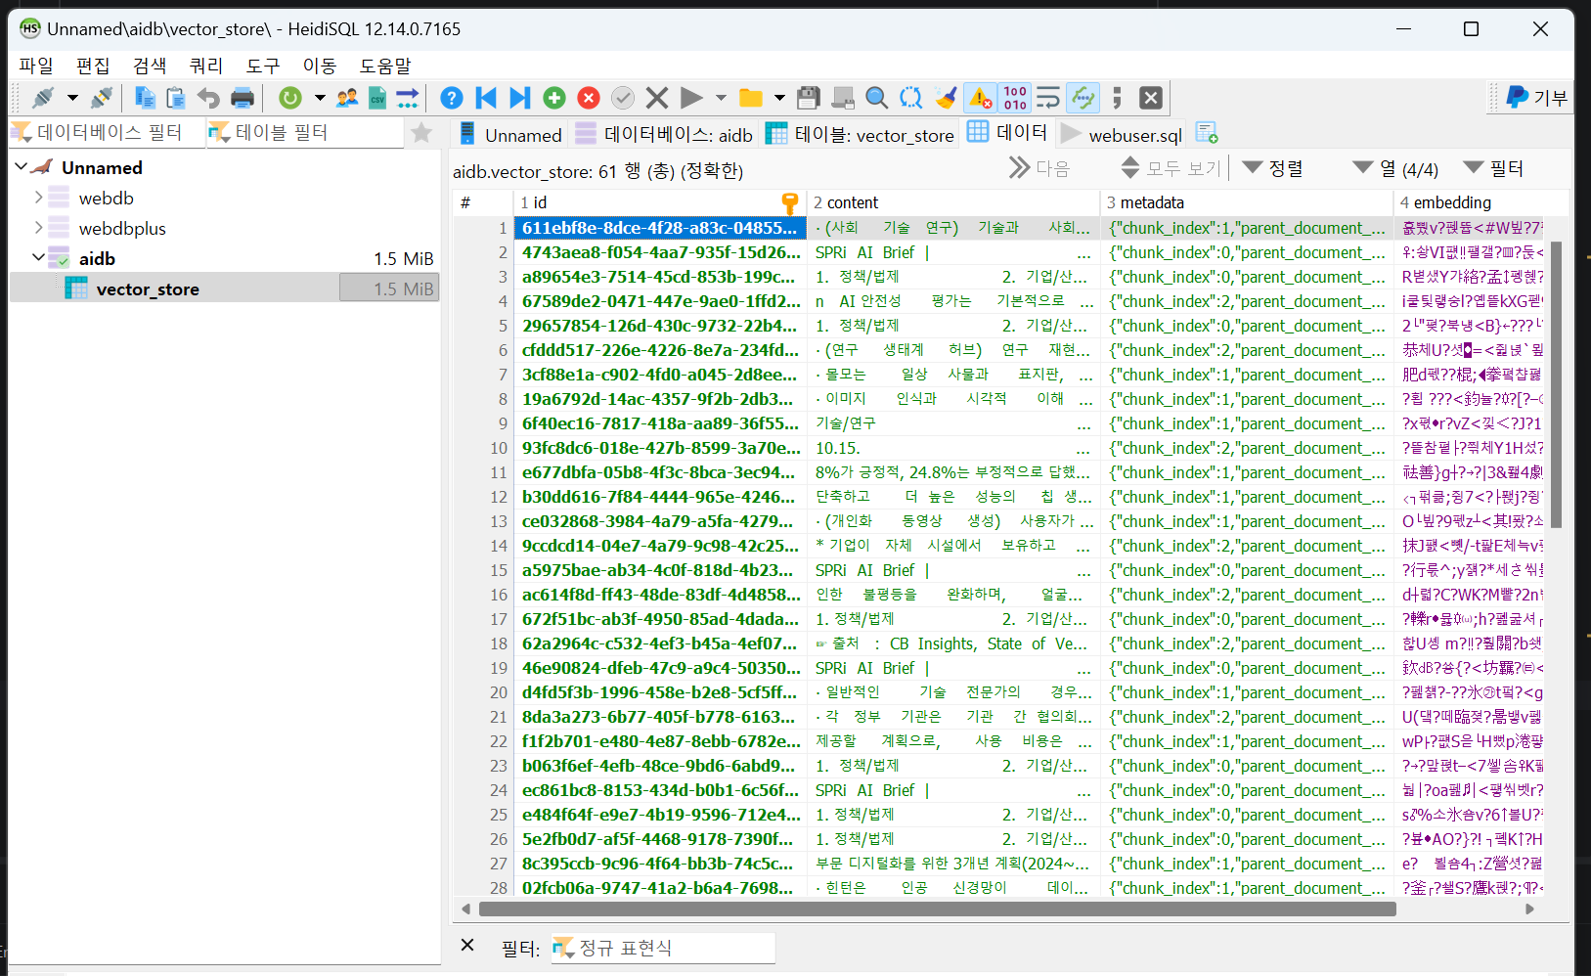Click the 정규 표현식 filter input field
The image size is (1591, 976).
pos(663,948)
